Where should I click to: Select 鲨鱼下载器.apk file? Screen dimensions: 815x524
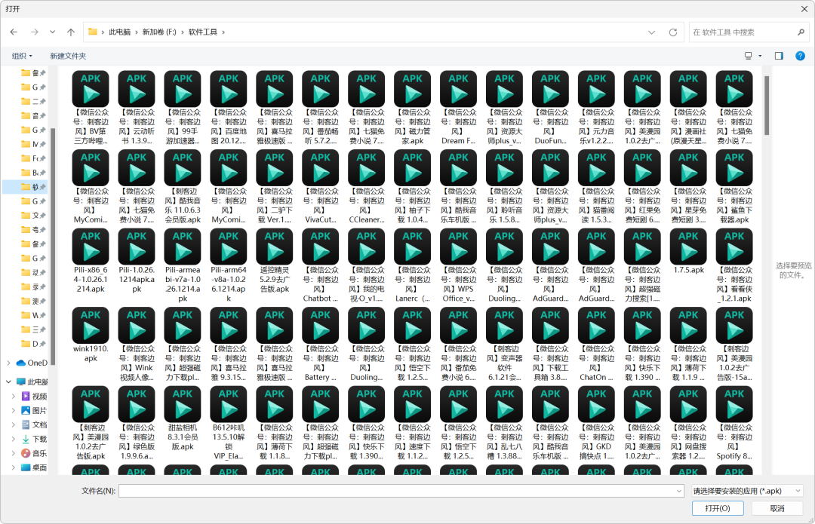pyautogui.click(x=734, y=186)
